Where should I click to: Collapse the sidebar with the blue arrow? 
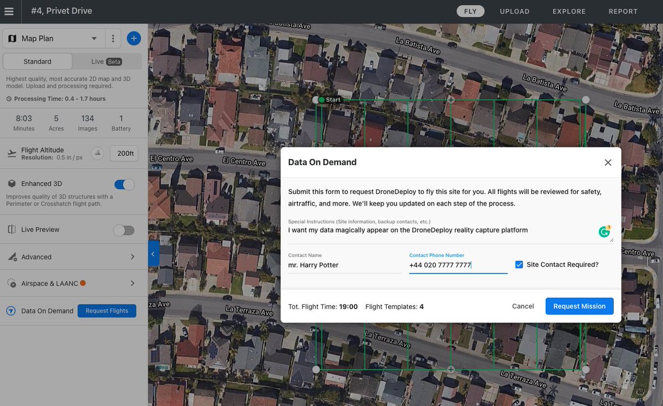(154, 254)
